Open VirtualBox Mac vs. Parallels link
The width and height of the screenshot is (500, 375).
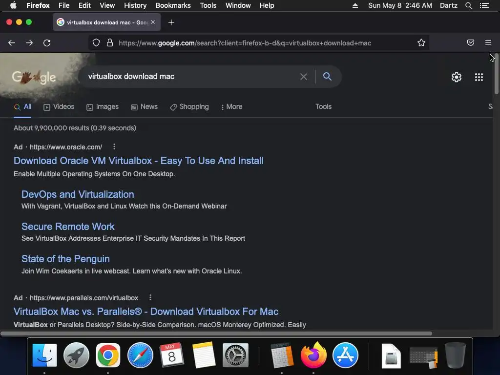[x=146, y=311]
